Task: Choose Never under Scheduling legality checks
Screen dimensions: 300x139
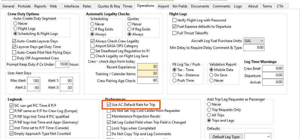Action: pyautogui.click(x=92, y=24)
